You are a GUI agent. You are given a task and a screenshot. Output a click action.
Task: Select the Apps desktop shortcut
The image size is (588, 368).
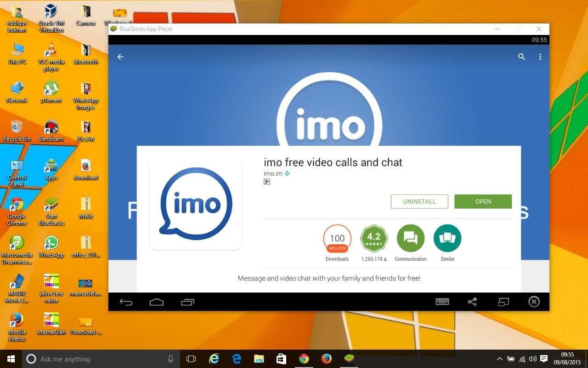click(51, 169)
